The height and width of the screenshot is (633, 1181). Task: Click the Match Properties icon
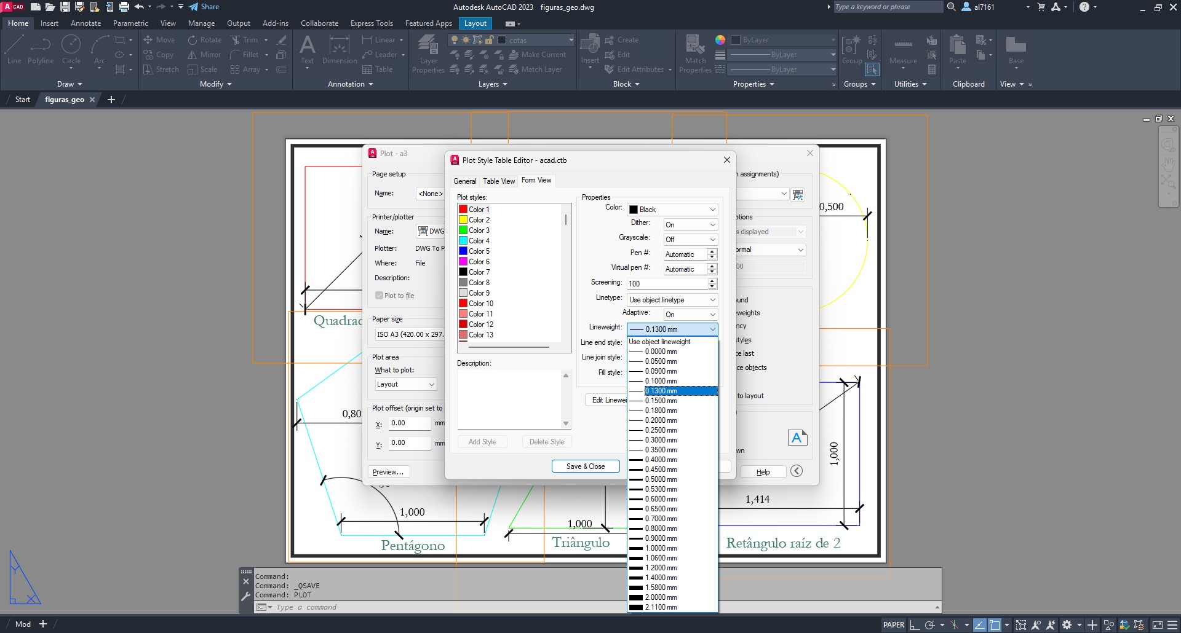[695, 53]
